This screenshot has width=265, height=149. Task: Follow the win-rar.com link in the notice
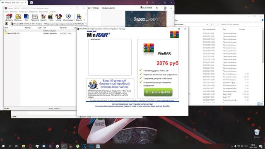tap(168, 100)
